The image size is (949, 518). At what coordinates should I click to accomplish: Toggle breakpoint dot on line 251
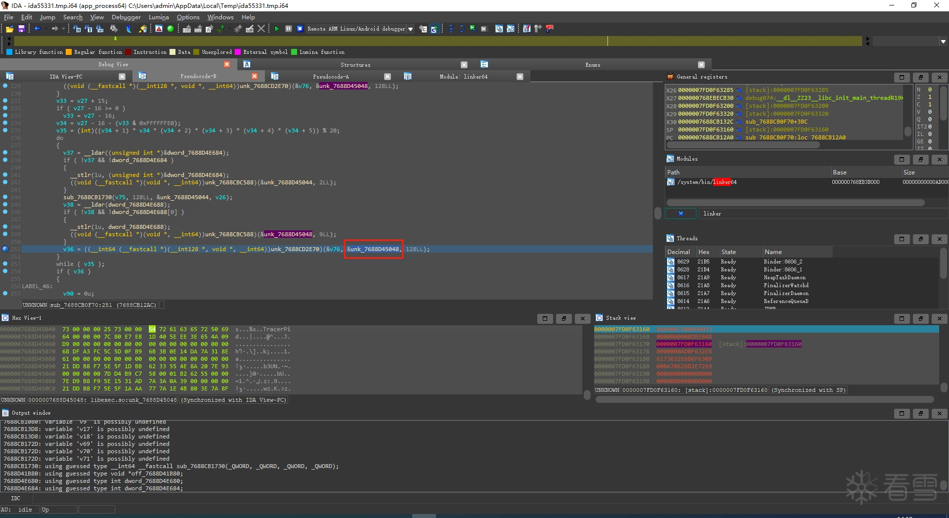click(5, 249)
